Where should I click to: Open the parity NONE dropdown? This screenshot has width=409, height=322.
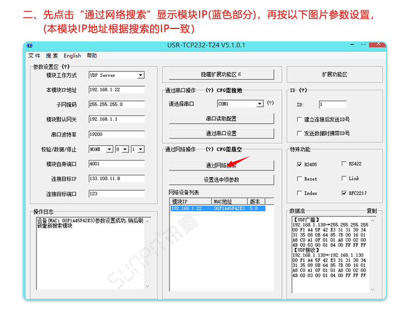[x=110, y=149]
